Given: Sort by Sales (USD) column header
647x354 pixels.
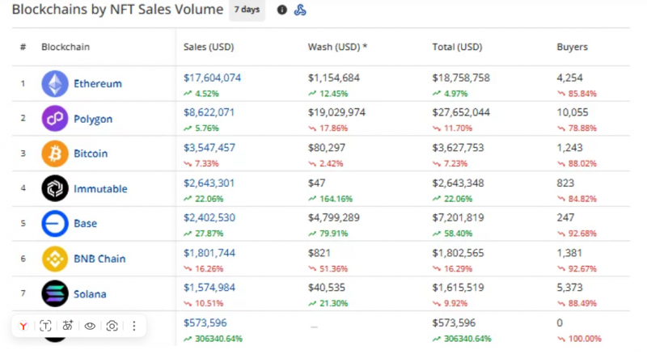Looking at the screenshot, I should pos(209,47).
